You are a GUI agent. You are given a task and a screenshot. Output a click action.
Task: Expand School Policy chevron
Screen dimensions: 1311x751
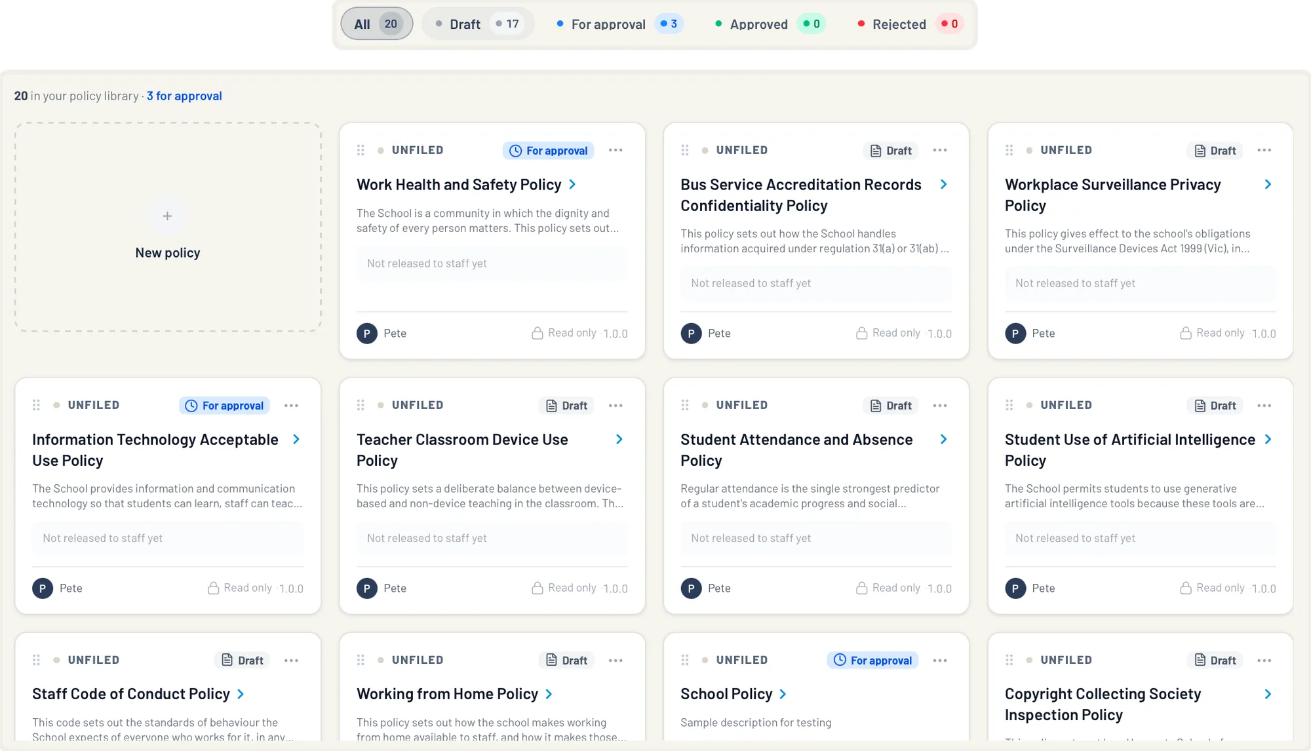pos(783,695)
